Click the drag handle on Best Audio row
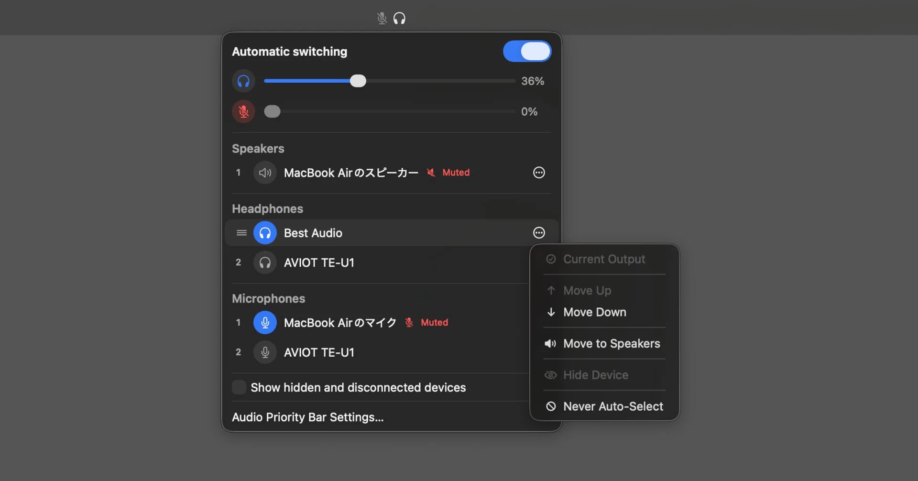The height and width of the screenshot is (481, 918). click(x=241, y=233)
